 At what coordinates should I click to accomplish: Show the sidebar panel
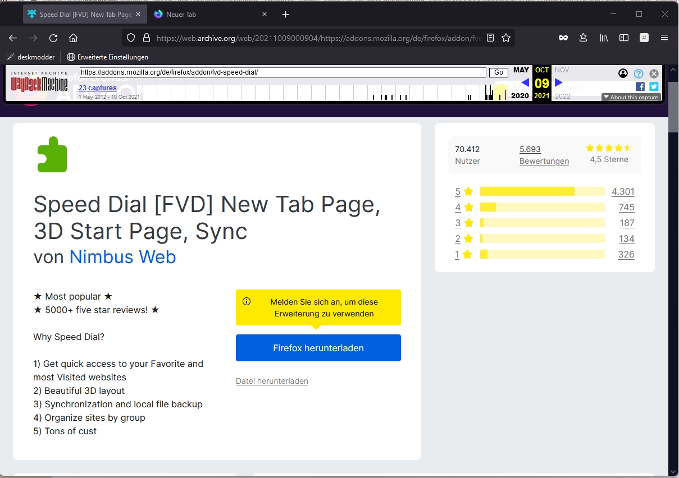tap(624, 38)
